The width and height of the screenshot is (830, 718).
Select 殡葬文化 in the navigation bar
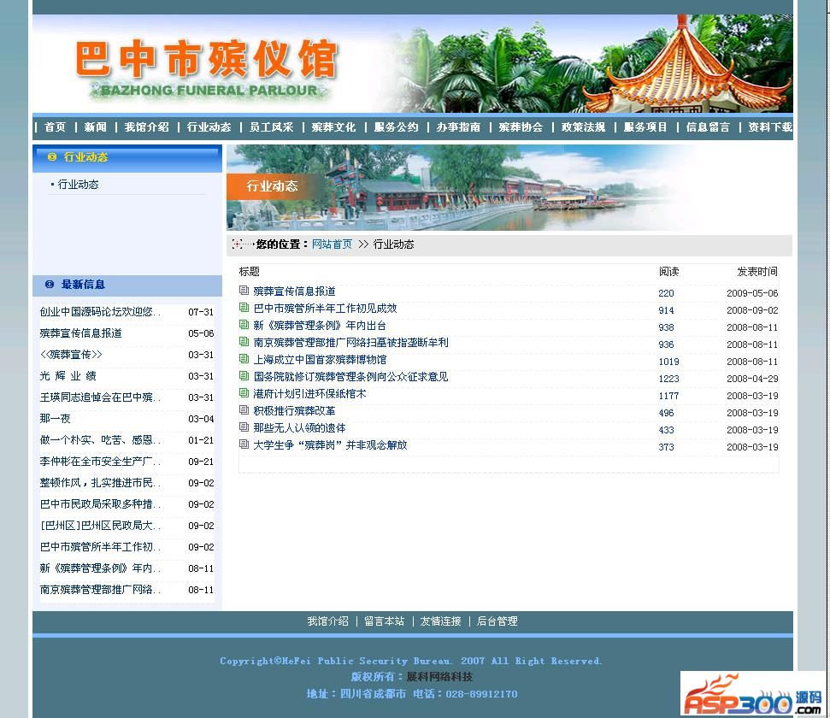point(333,127)
